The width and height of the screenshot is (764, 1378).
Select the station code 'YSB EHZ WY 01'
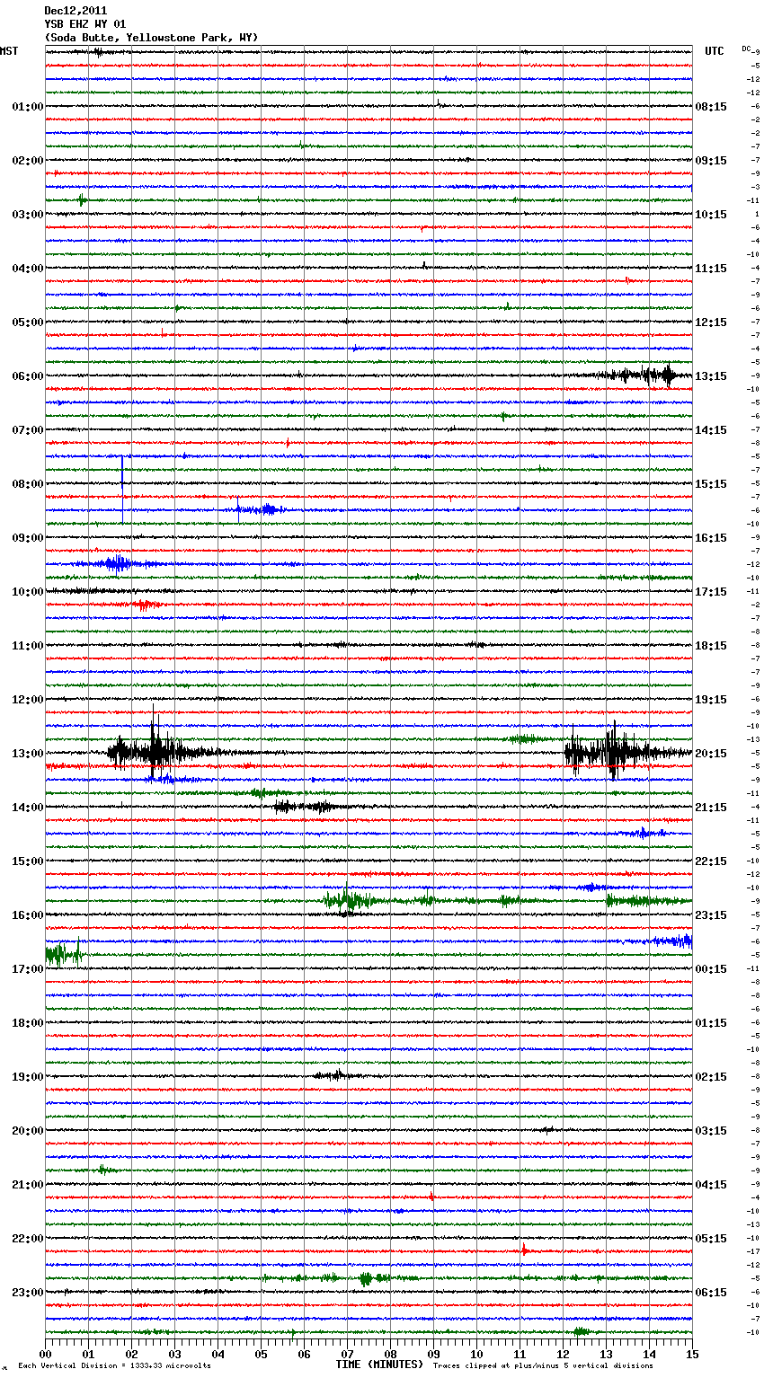85,24
